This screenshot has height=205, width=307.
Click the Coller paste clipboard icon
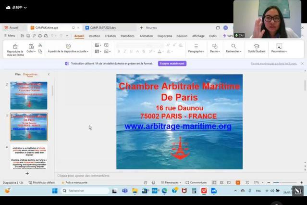[31, 46]
